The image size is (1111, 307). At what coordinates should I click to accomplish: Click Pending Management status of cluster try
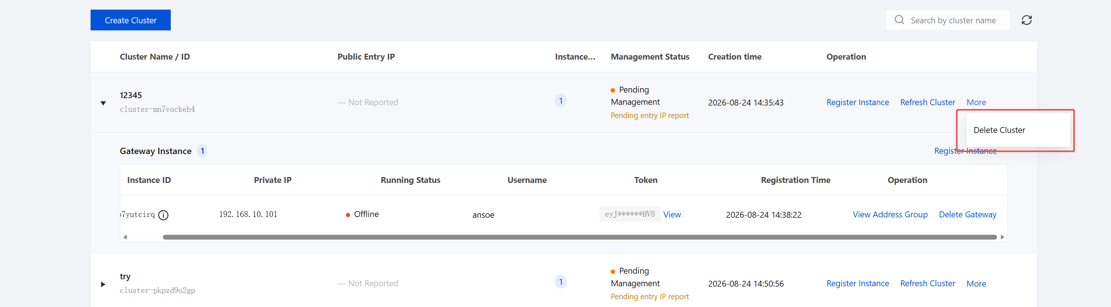(635, 277)
